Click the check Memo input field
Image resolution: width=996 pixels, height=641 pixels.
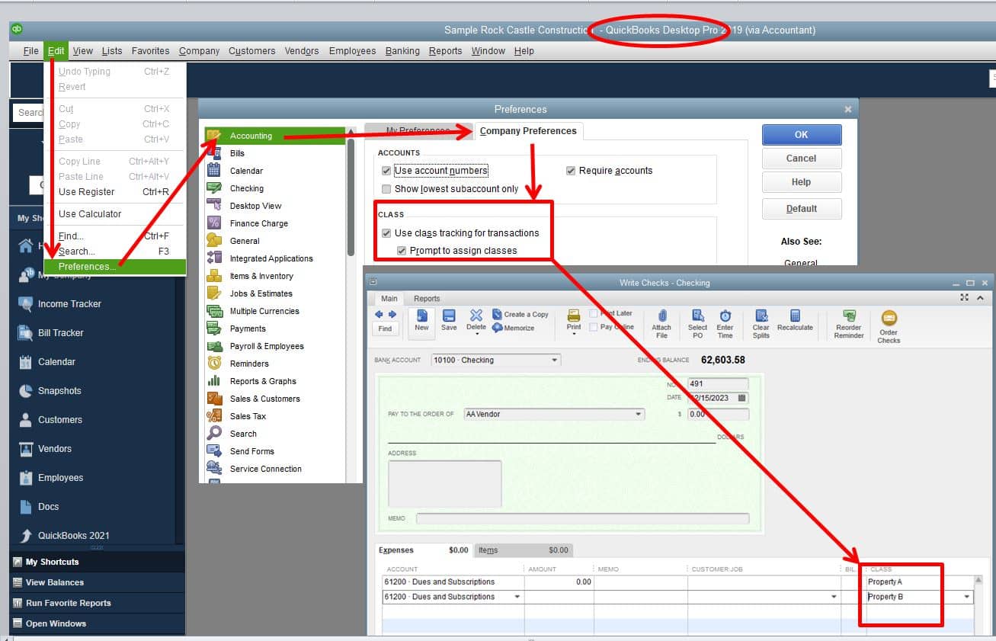583,518
